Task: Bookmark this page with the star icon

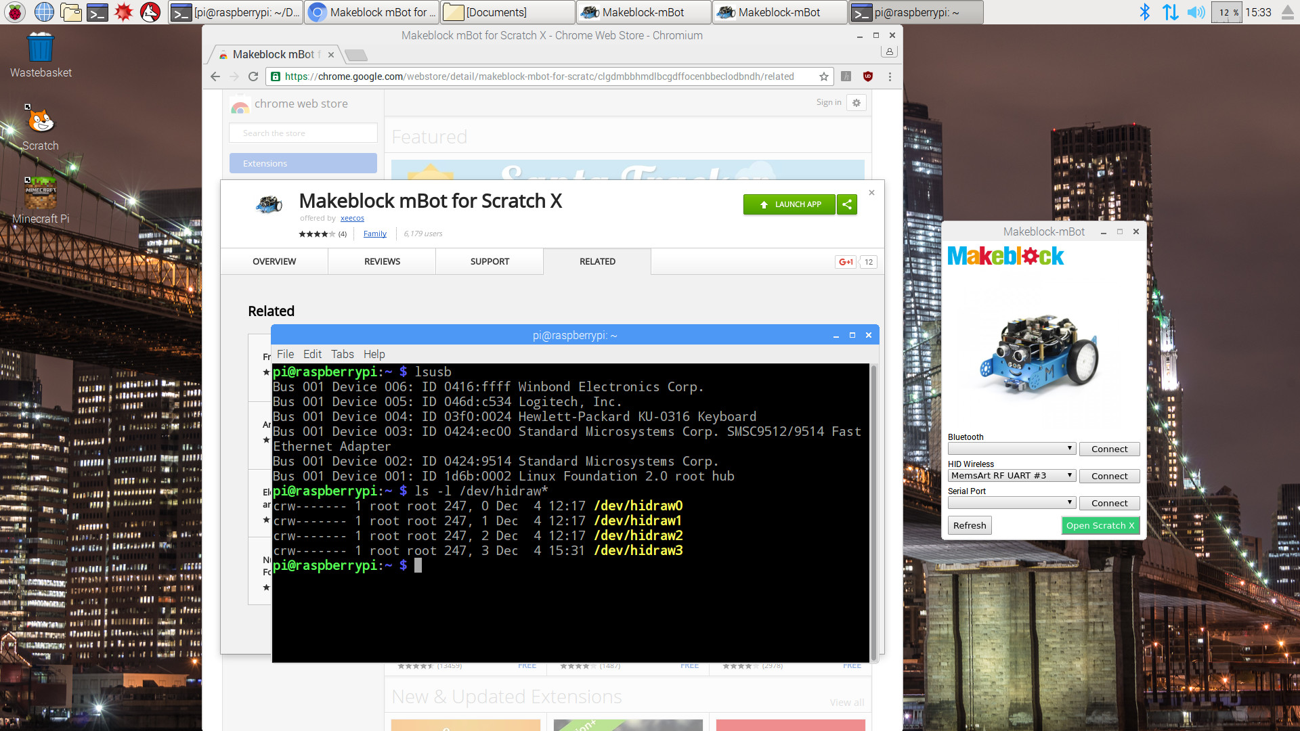Action: click(x=824, y=76)
